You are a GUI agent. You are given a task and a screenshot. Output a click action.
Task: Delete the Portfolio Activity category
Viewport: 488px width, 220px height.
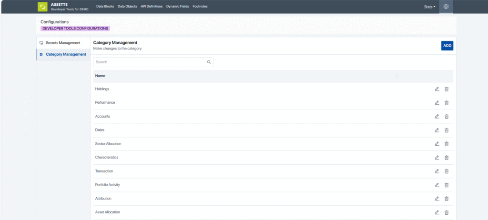[447, 185]
